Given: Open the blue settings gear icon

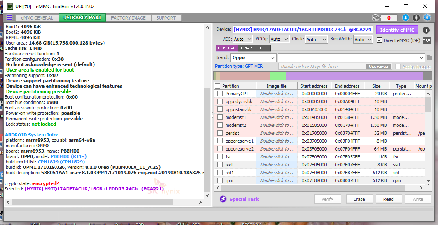Looking at the screenshot, I should [427, 17].
